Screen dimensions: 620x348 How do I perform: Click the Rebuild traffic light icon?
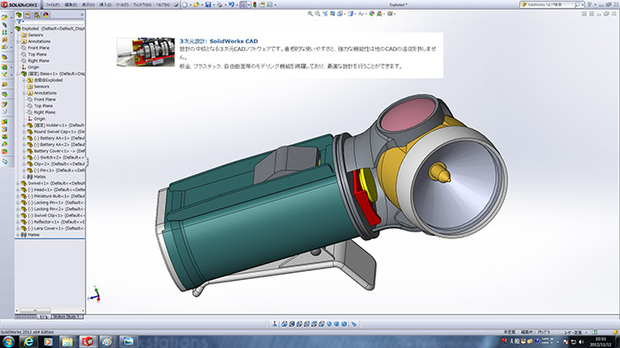[254, 4]
